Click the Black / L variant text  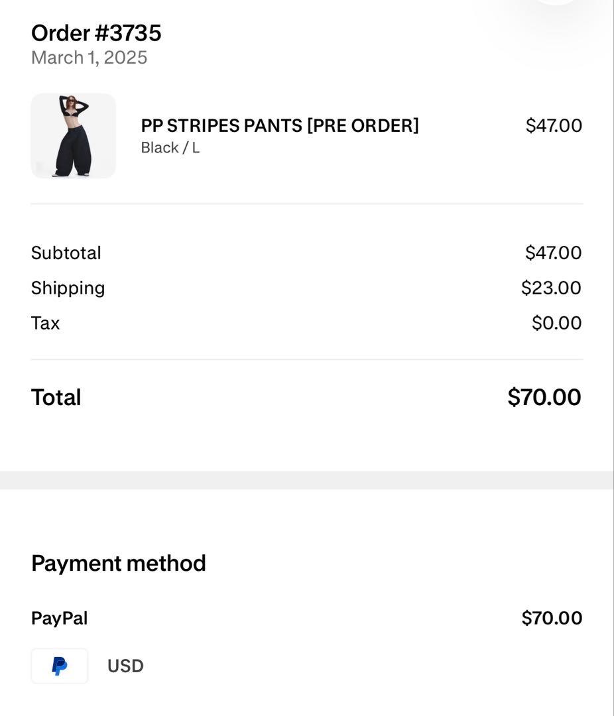pyautogui.click(x=170, y=148)
